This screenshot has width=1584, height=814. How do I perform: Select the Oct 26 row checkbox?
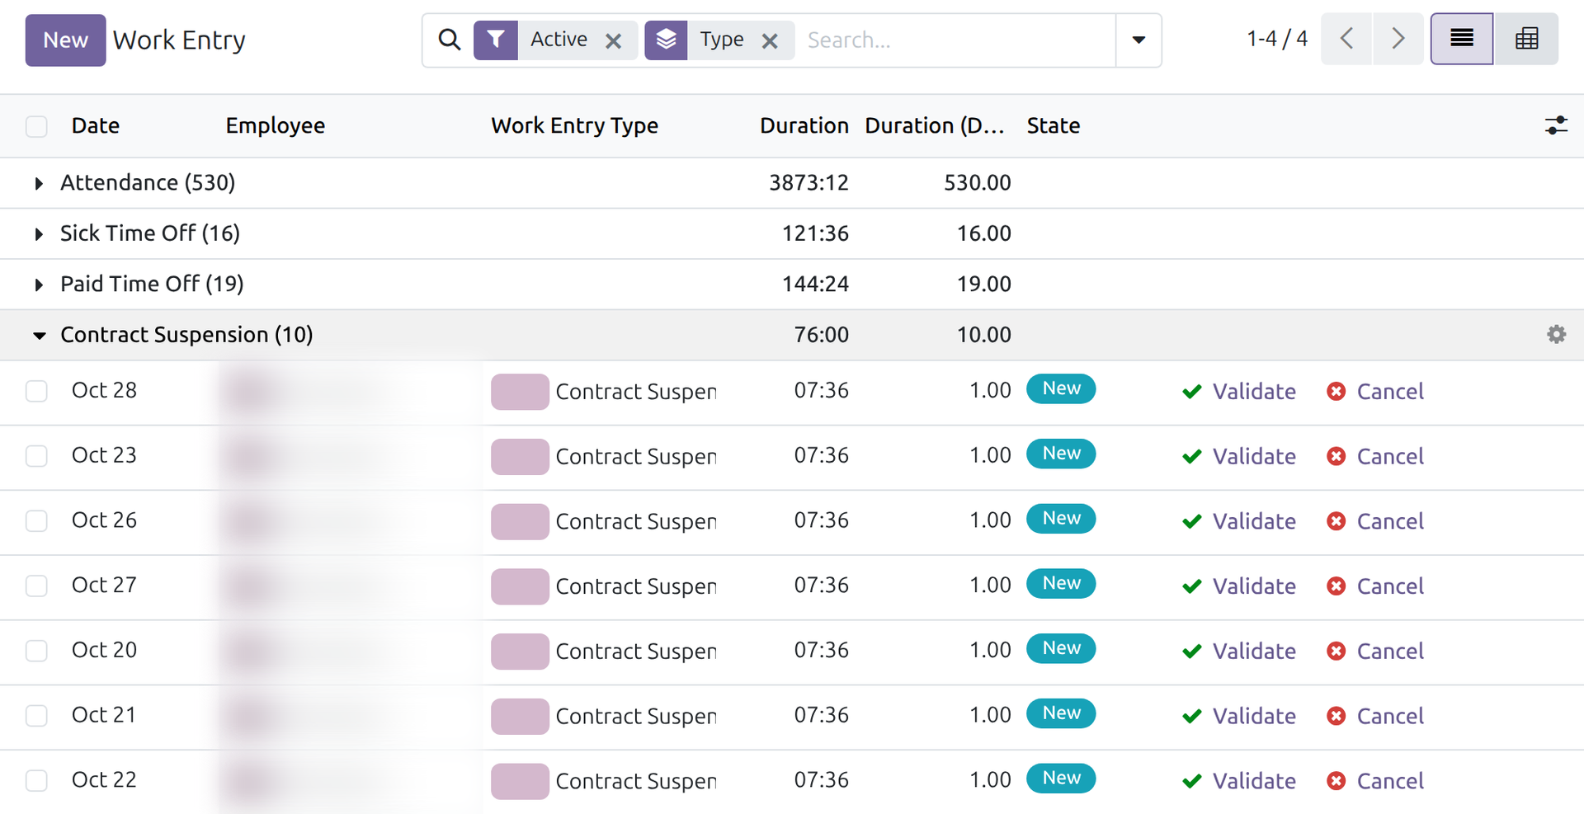[36, 521]
